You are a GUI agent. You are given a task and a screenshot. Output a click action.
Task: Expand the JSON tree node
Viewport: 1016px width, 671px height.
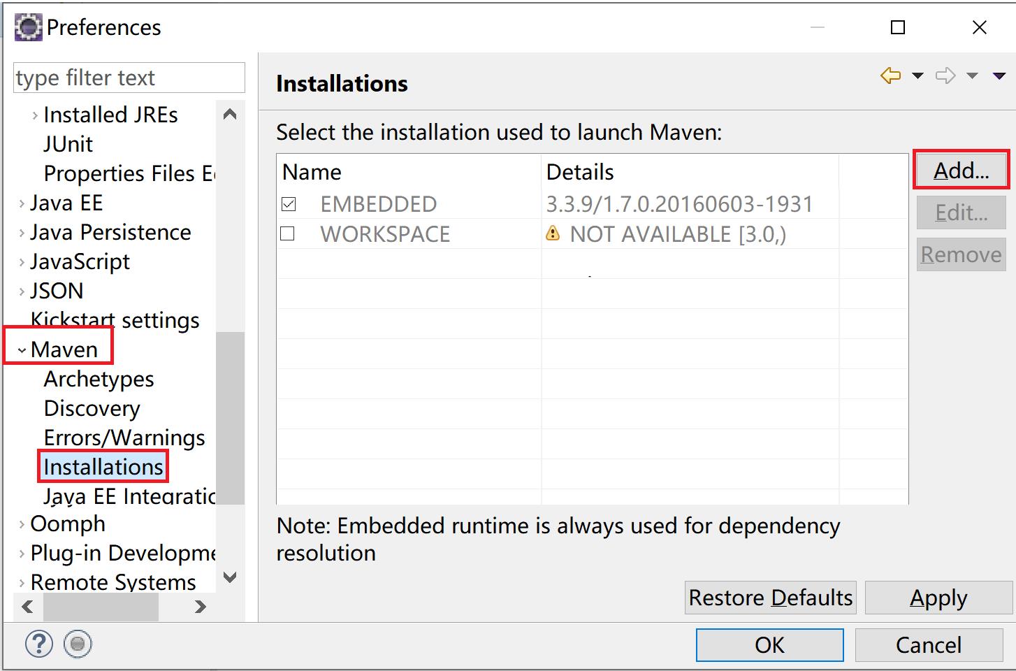tap(22, 291)
